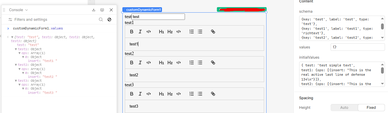
Task: Open the Console dropdown menu
Action: click(x=18, y=10)
